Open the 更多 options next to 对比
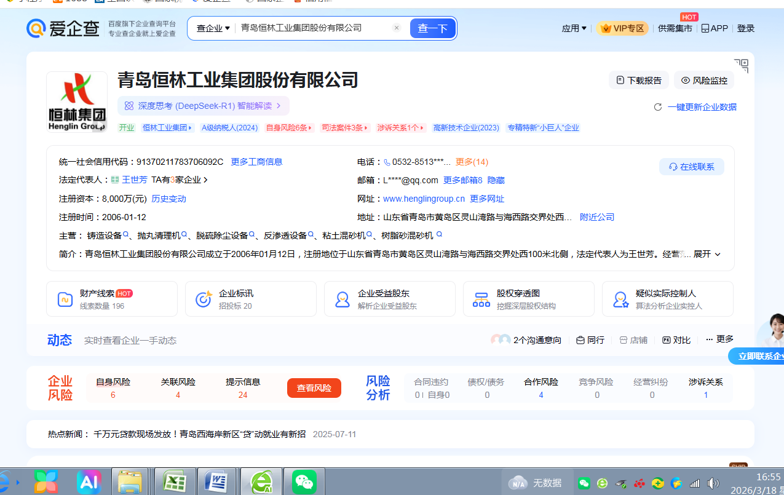 719,339
